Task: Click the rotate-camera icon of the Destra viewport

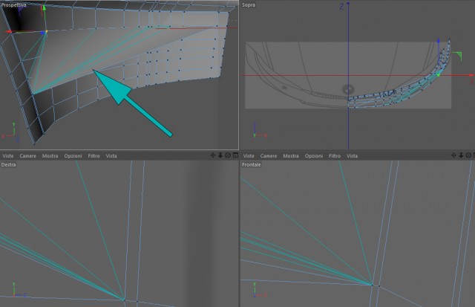Action: [228, 155]
